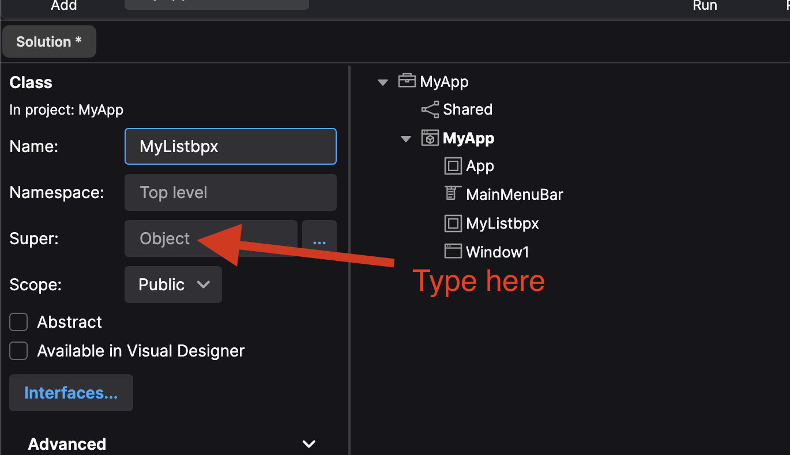
Task: Click the bold MyApp target box icon
Action: (430, 138)
